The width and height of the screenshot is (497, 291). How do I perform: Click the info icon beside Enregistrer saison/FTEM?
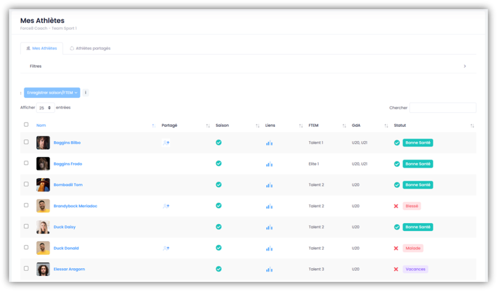(x=85, y=93)
